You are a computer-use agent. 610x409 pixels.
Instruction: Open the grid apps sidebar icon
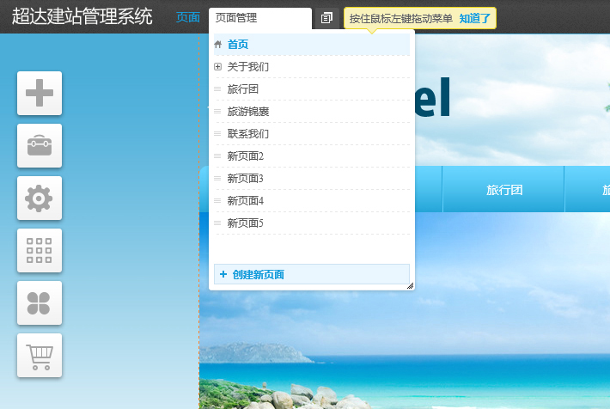40,250
